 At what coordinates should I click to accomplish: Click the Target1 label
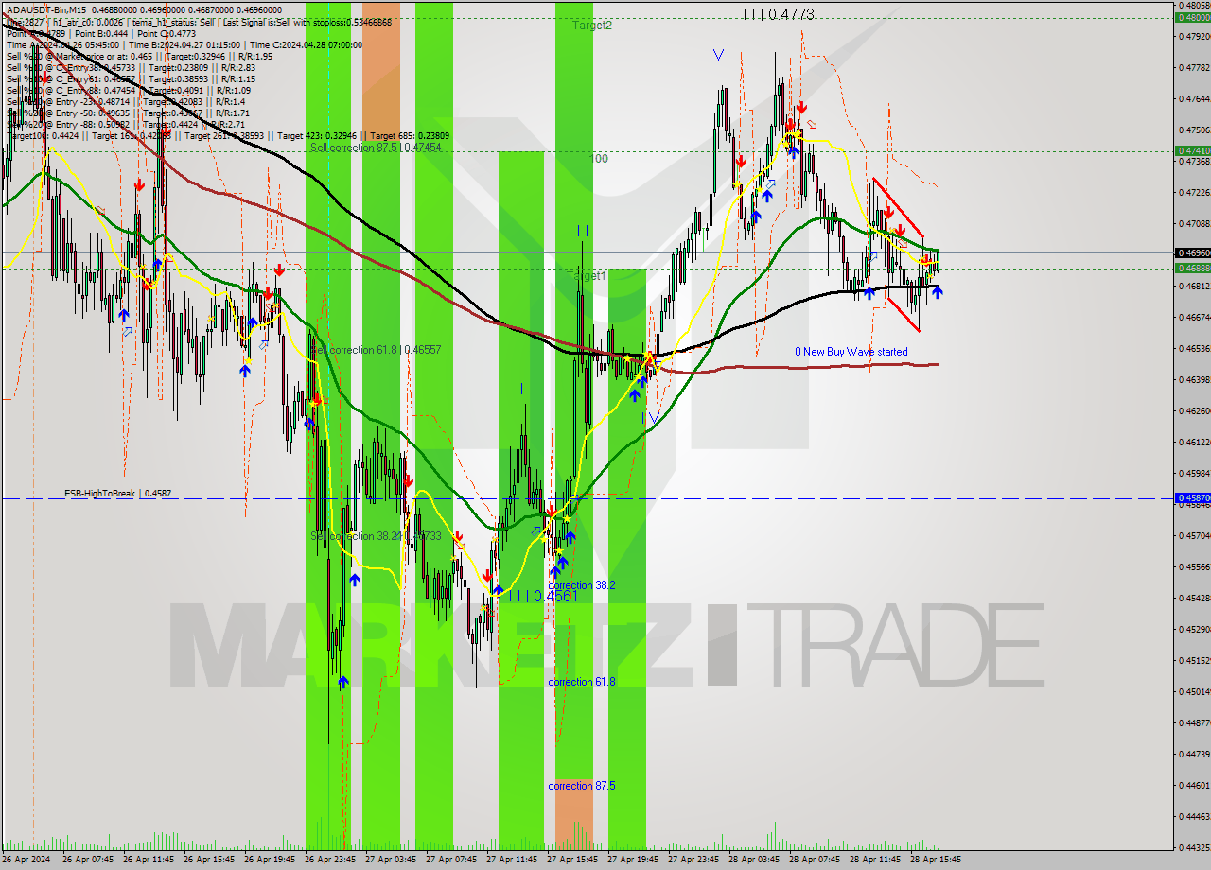(587, 276)
